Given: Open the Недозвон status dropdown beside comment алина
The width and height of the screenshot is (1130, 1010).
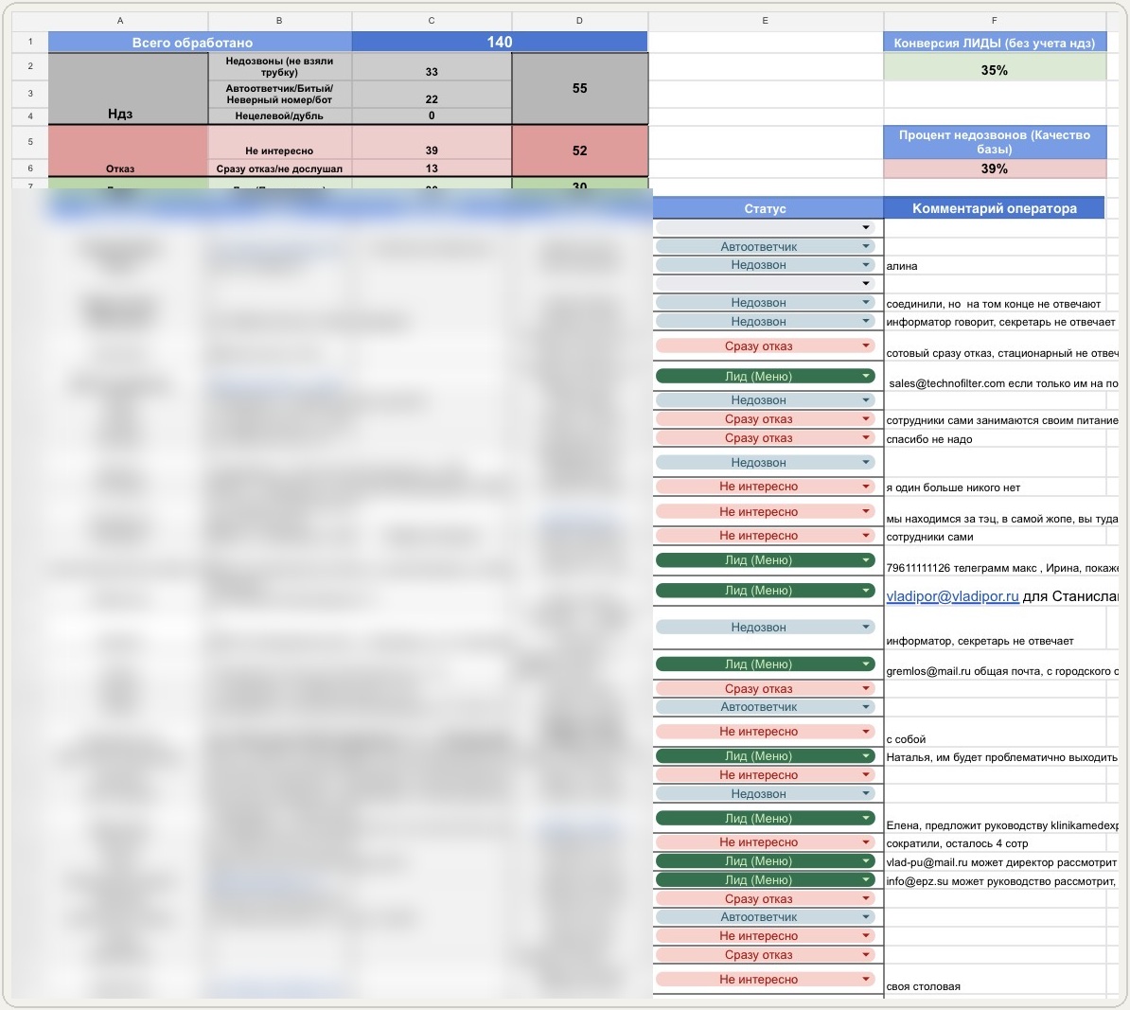Looking at the screenshot, I should (866, 265).
